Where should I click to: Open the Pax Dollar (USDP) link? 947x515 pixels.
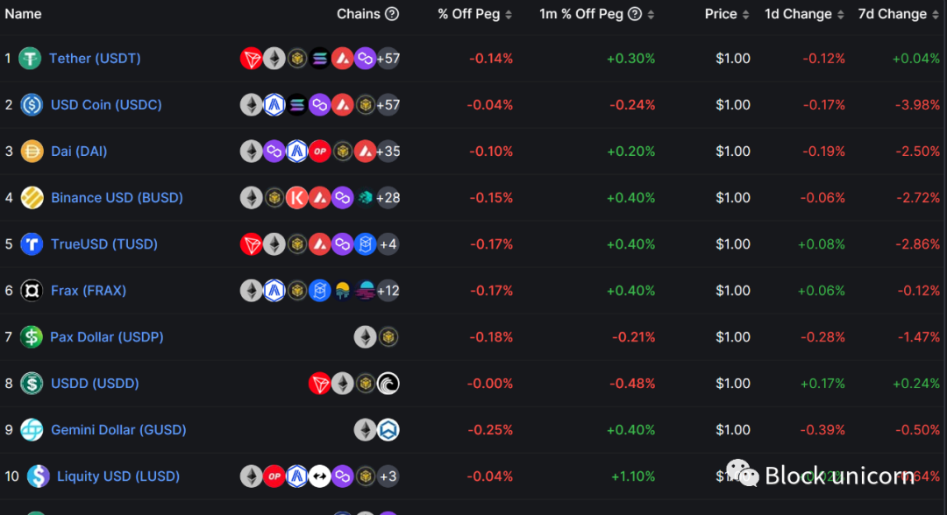coord(107,337)
